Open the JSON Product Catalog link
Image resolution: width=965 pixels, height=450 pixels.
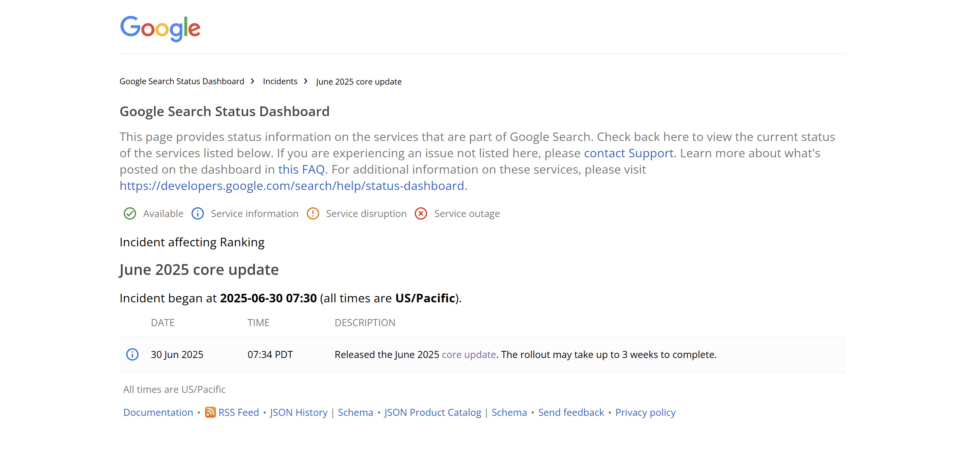click(x=433, y=412)
